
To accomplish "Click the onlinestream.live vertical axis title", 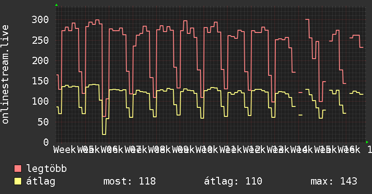I will (x=5, y=74).
